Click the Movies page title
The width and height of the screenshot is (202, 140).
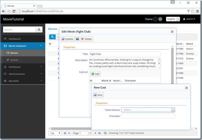53,29
